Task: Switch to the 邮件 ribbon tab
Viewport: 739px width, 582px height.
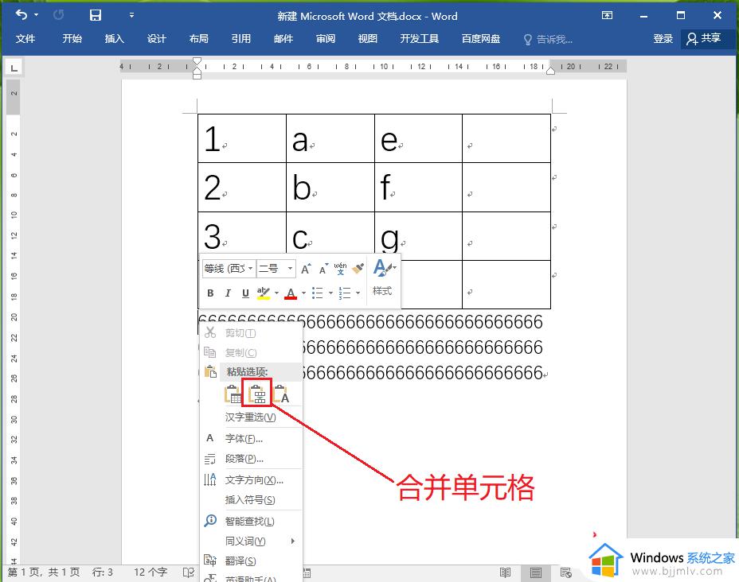Action: click(x=283, y=39)
